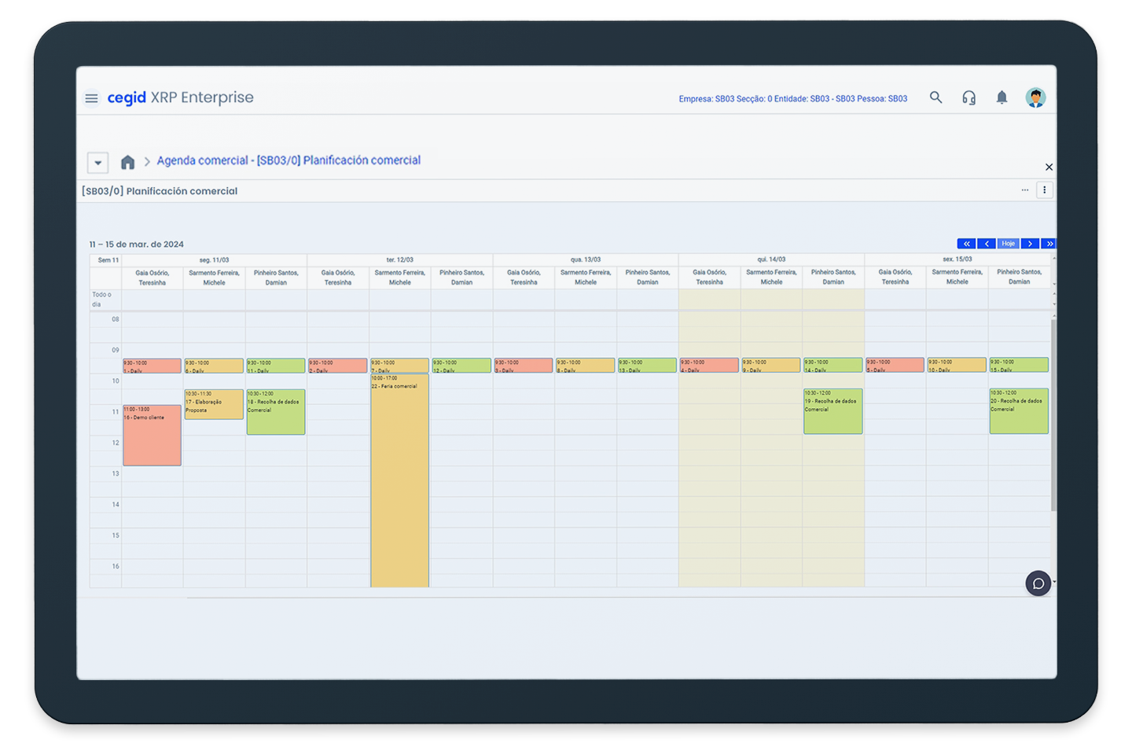
Task: Advance to next week arrow
Action: 1030,244
